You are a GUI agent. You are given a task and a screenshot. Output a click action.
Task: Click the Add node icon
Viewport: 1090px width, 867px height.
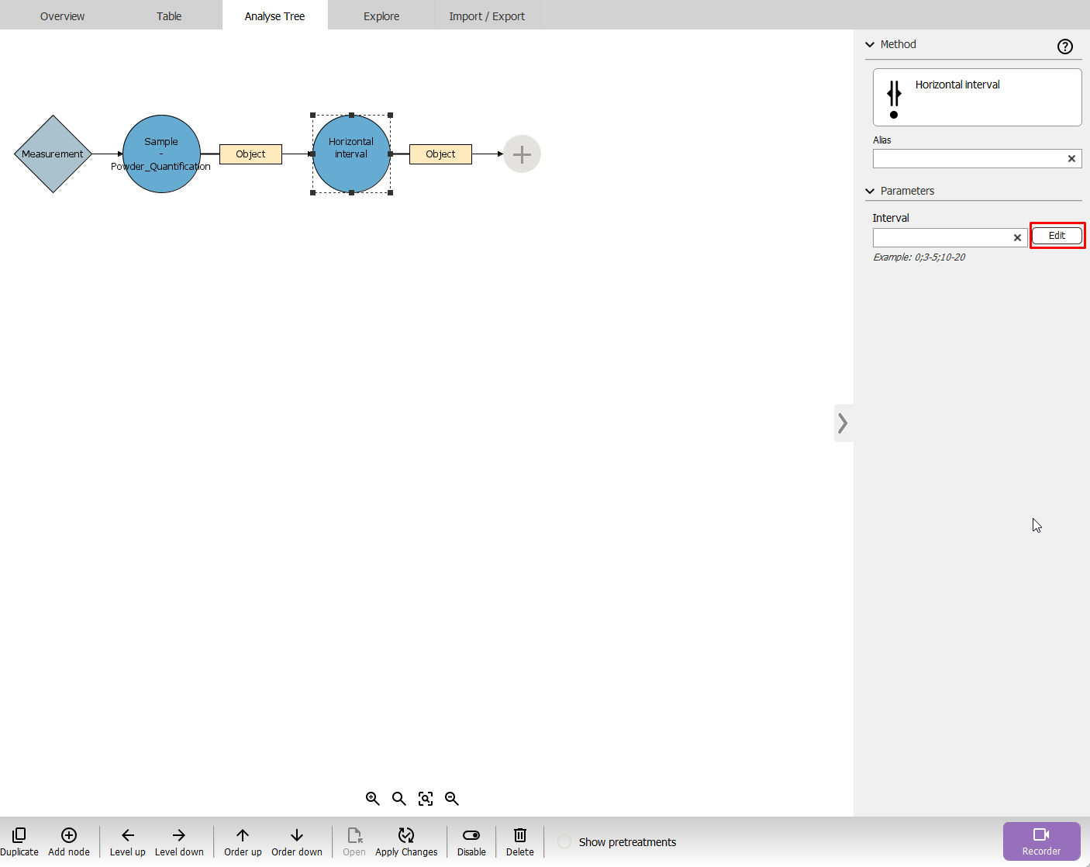pyautogui.click(x=69, y=835)
